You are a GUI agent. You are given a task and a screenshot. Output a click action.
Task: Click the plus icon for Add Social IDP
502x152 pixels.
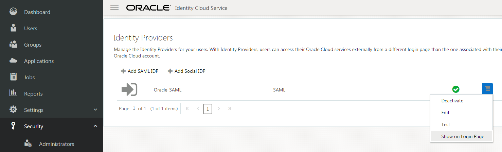170,71
